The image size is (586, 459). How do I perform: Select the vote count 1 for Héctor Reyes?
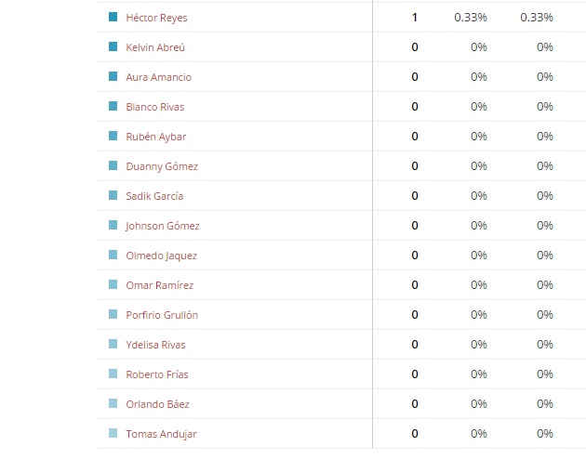tap(415, 18)
